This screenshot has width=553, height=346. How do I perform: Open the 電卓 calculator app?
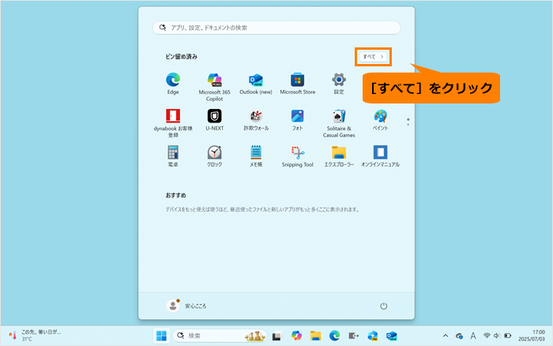pos(173,156)
